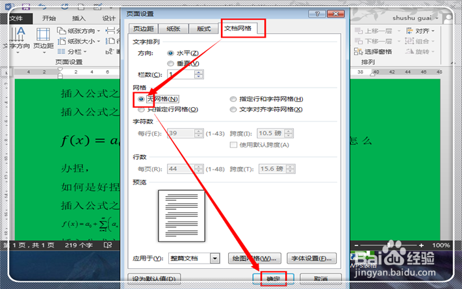Click the zoom in plus button

click(421, 245)
